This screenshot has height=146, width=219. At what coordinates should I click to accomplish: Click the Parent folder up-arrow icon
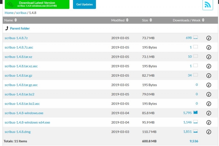pos(7,28)
